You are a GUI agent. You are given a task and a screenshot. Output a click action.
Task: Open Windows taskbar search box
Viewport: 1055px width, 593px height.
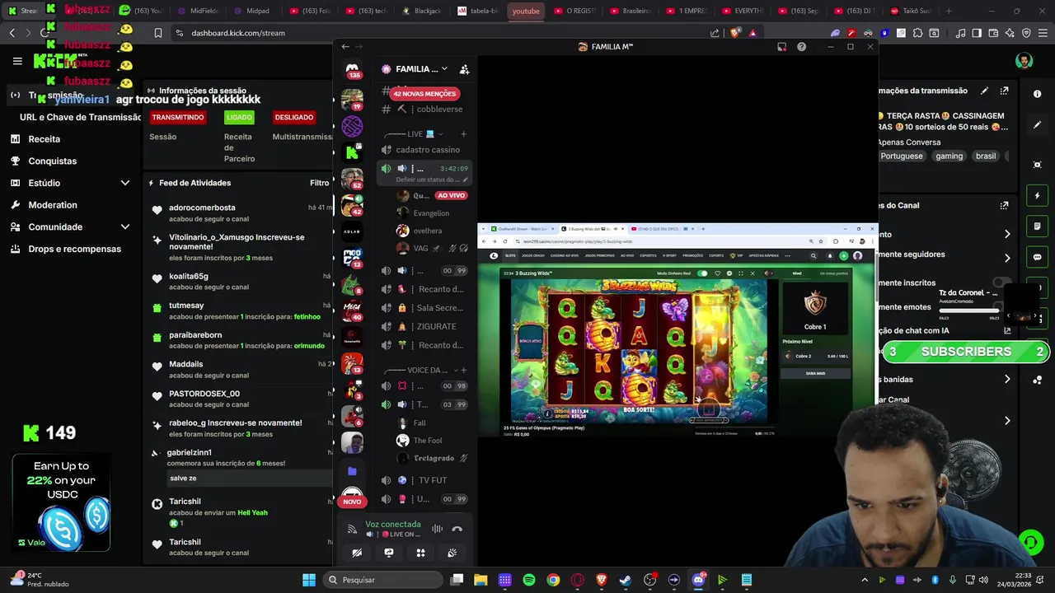point(382,580)
